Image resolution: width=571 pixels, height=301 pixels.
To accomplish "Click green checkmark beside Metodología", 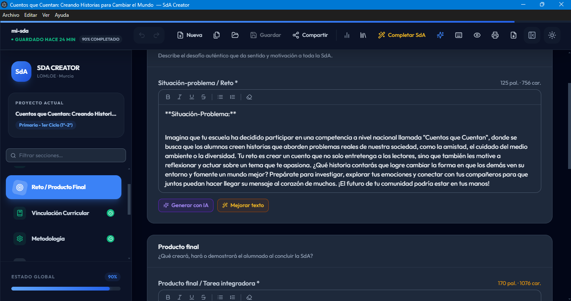I will pyautogui.click(x=111, y=239).
